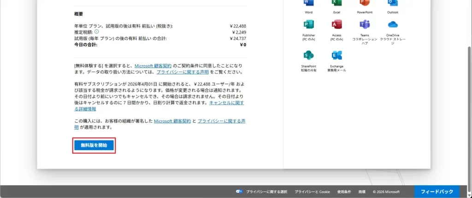Open first Microsoft 顧客契約 link

[x=153, y=65]
